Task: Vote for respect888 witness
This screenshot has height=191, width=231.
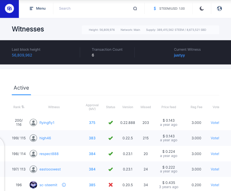Action: 215,154
